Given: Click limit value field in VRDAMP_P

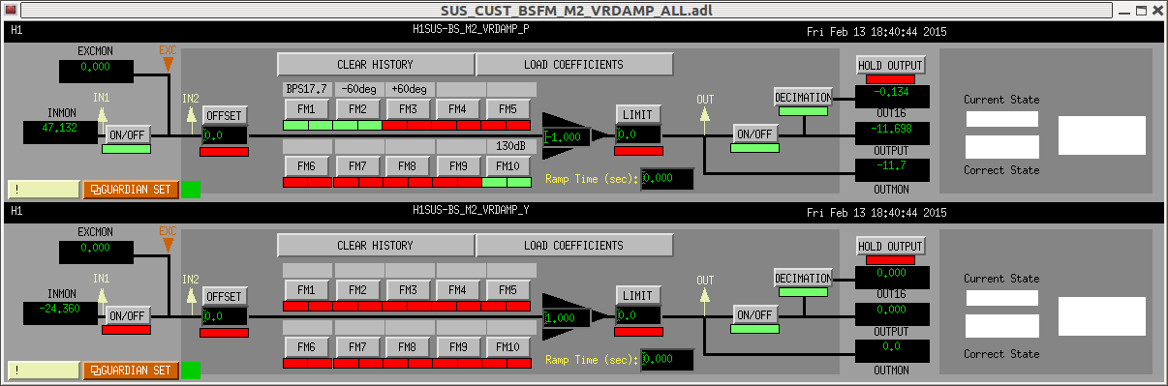Looking at the screenshot, I should pyautogui.click(x=638, y=135).
